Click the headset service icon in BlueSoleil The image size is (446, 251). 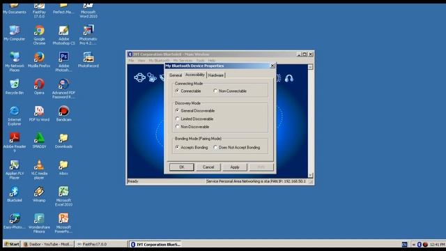pos(289,78)
